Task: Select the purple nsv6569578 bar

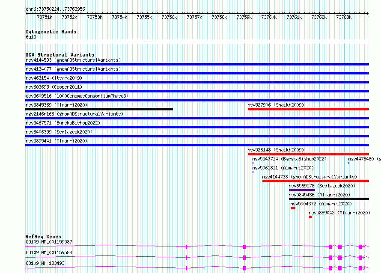Action: pyautogui.click(x=302, y=190)
